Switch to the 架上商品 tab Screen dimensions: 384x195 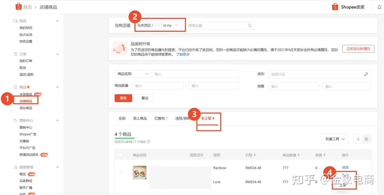click(x=140, y=118)
